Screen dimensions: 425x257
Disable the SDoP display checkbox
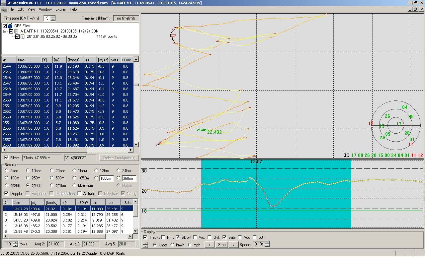point(178,237)
